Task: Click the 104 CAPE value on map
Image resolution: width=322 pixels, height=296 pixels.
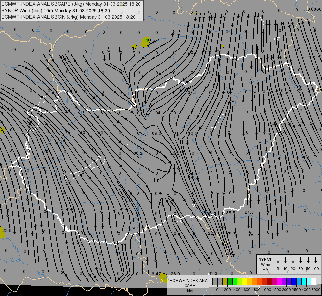Action: point(157,113)
